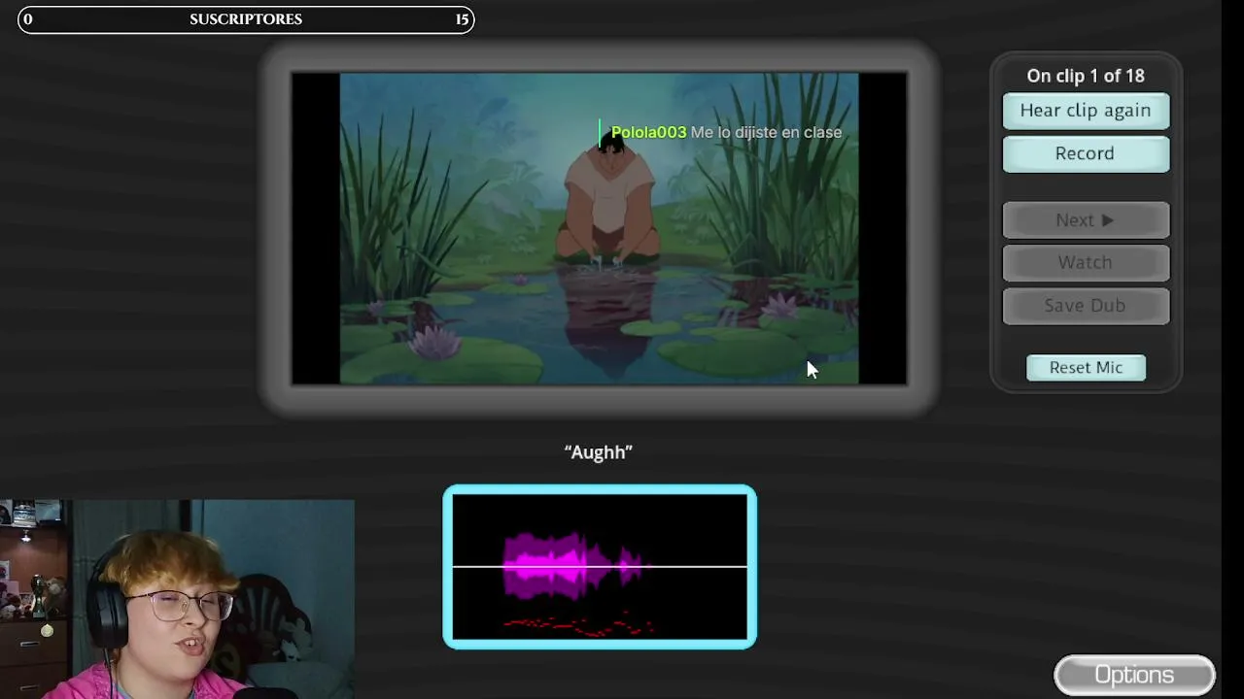Image resolution: width=1244 pixels, height=699 pixels.
Task: Click the "On clip 1 of 18" label
Action: coord(1086,76)
